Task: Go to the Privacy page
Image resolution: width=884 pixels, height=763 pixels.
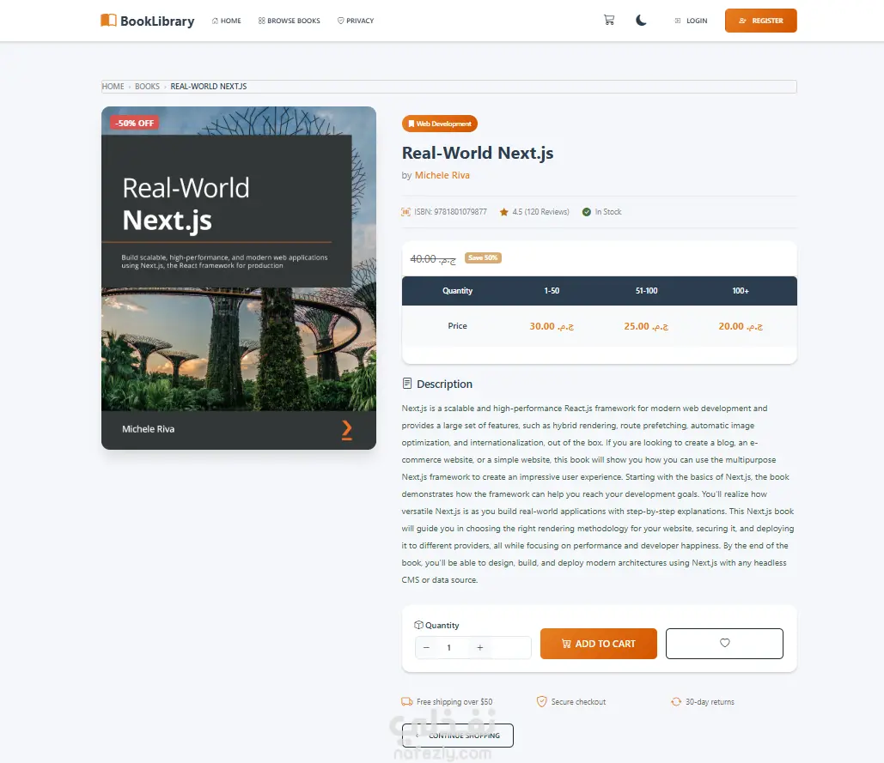Action: (x=355, y=21)
